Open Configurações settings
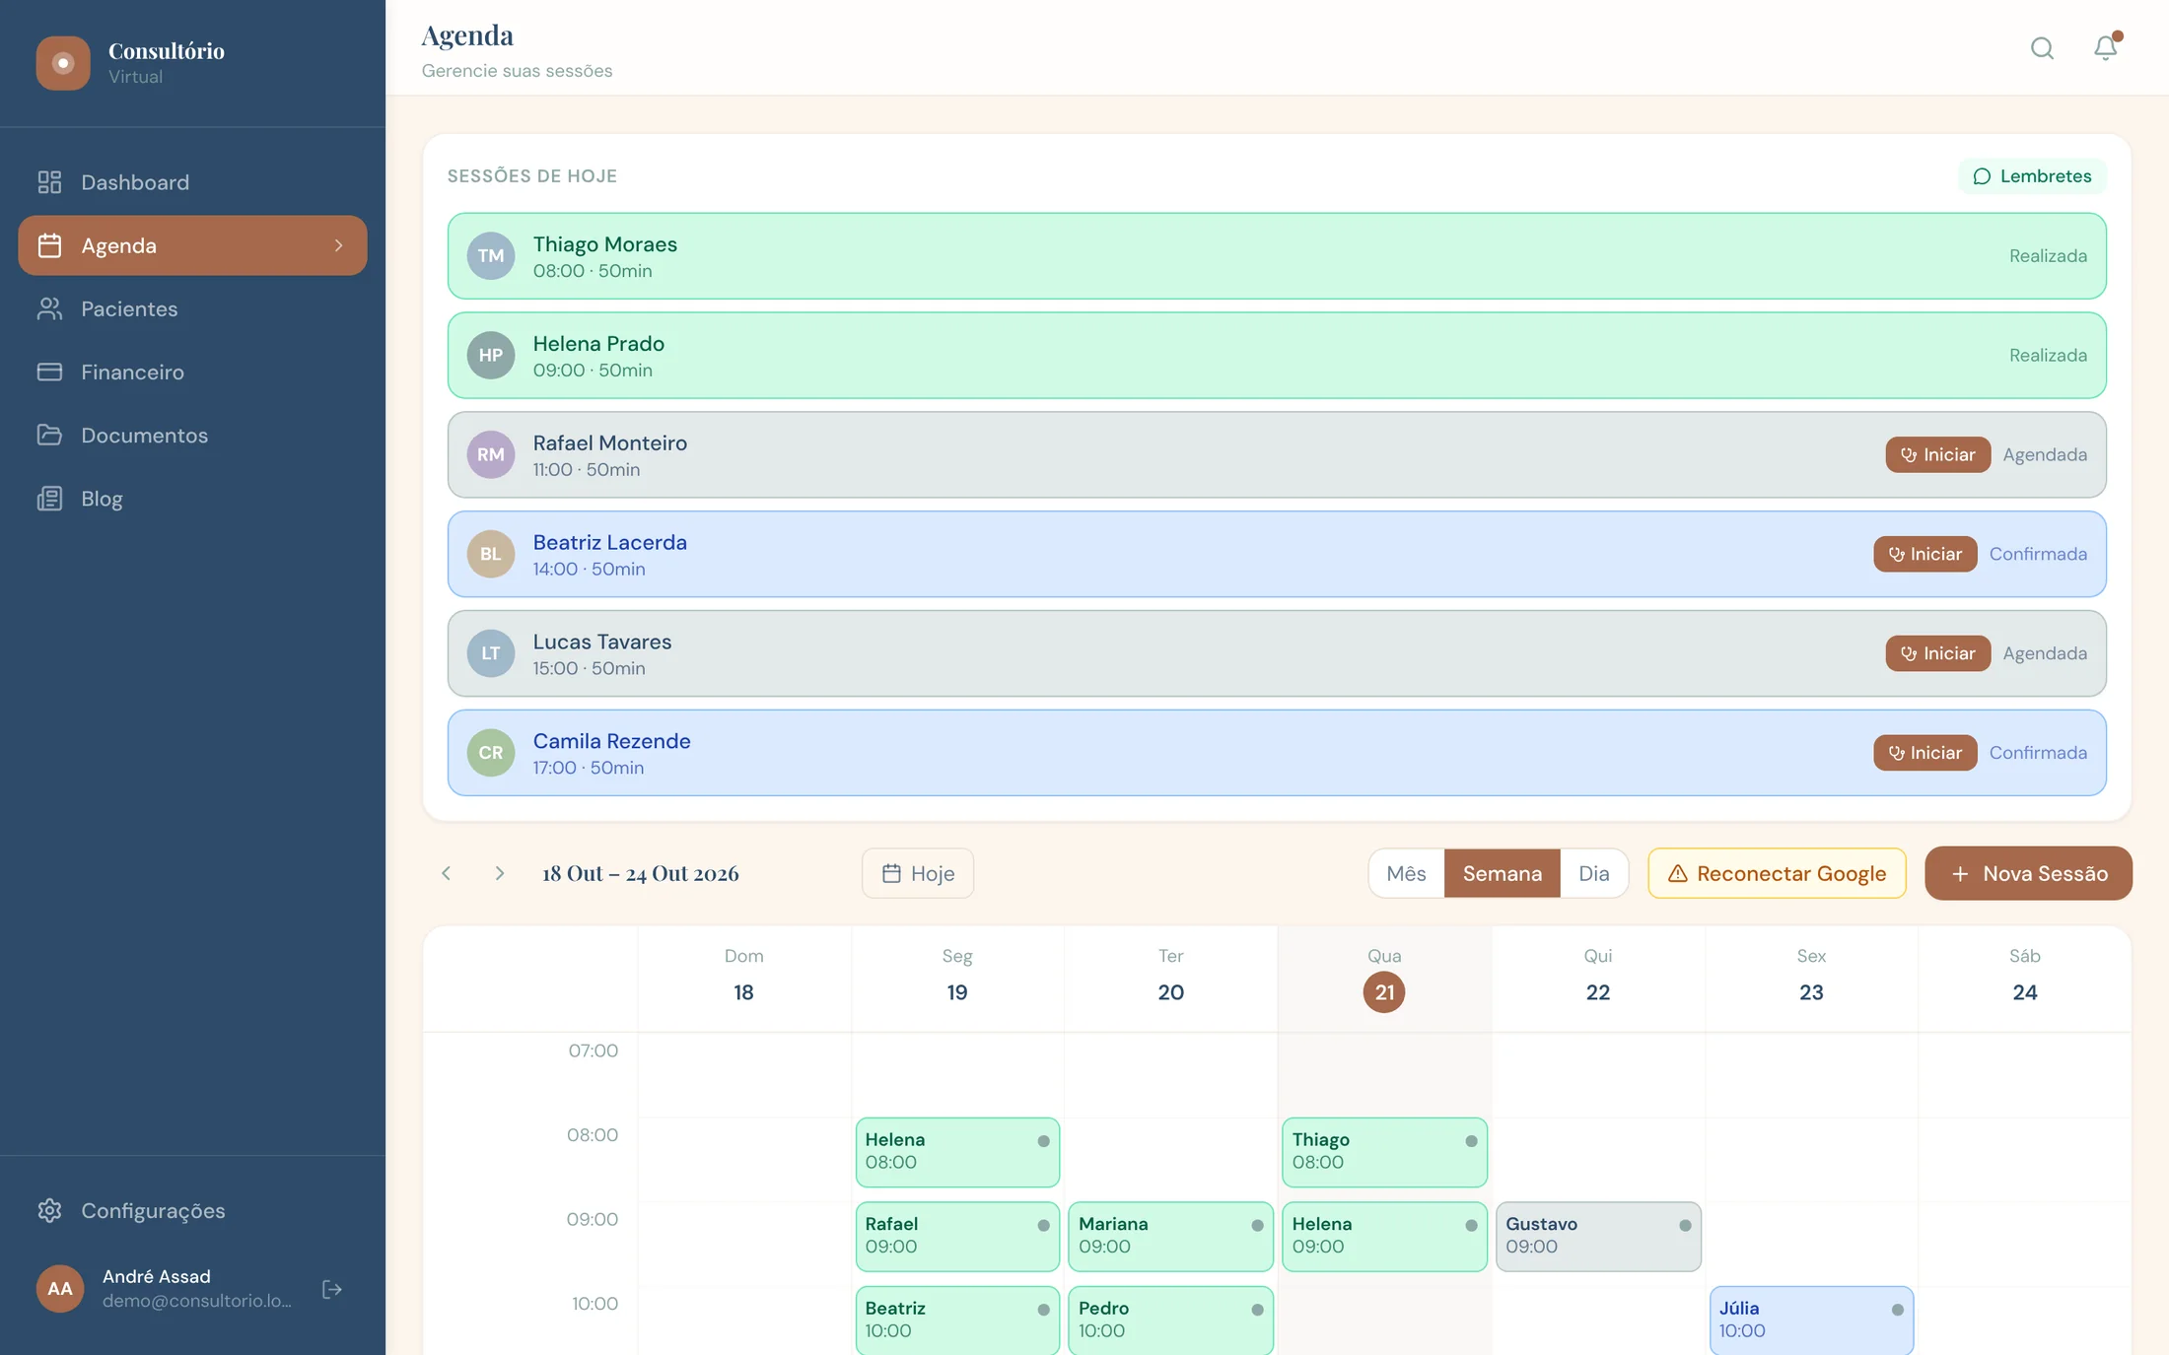 (x=192, y=1210)
